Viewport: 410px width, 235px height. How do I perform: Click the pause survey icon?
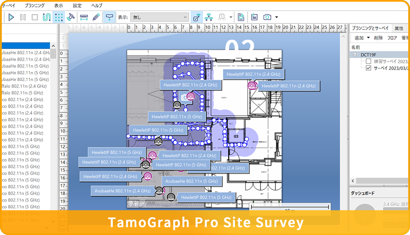coord(23,17)
